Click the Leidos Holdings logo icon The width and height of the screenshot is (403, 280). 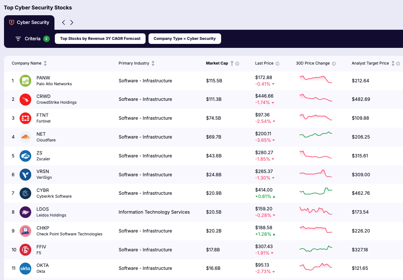coord(25,212)
